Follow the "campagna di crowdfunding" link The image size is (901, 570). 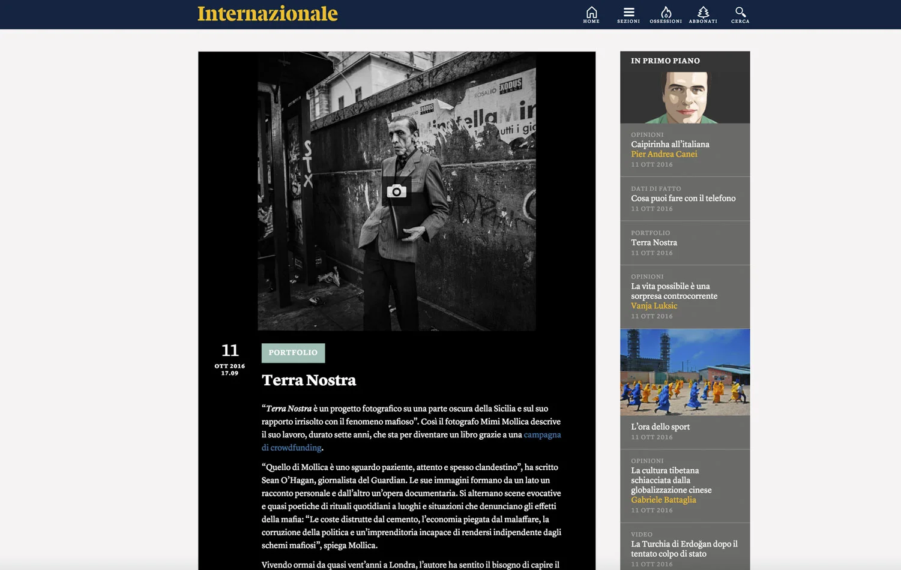[x=411, y=441]
